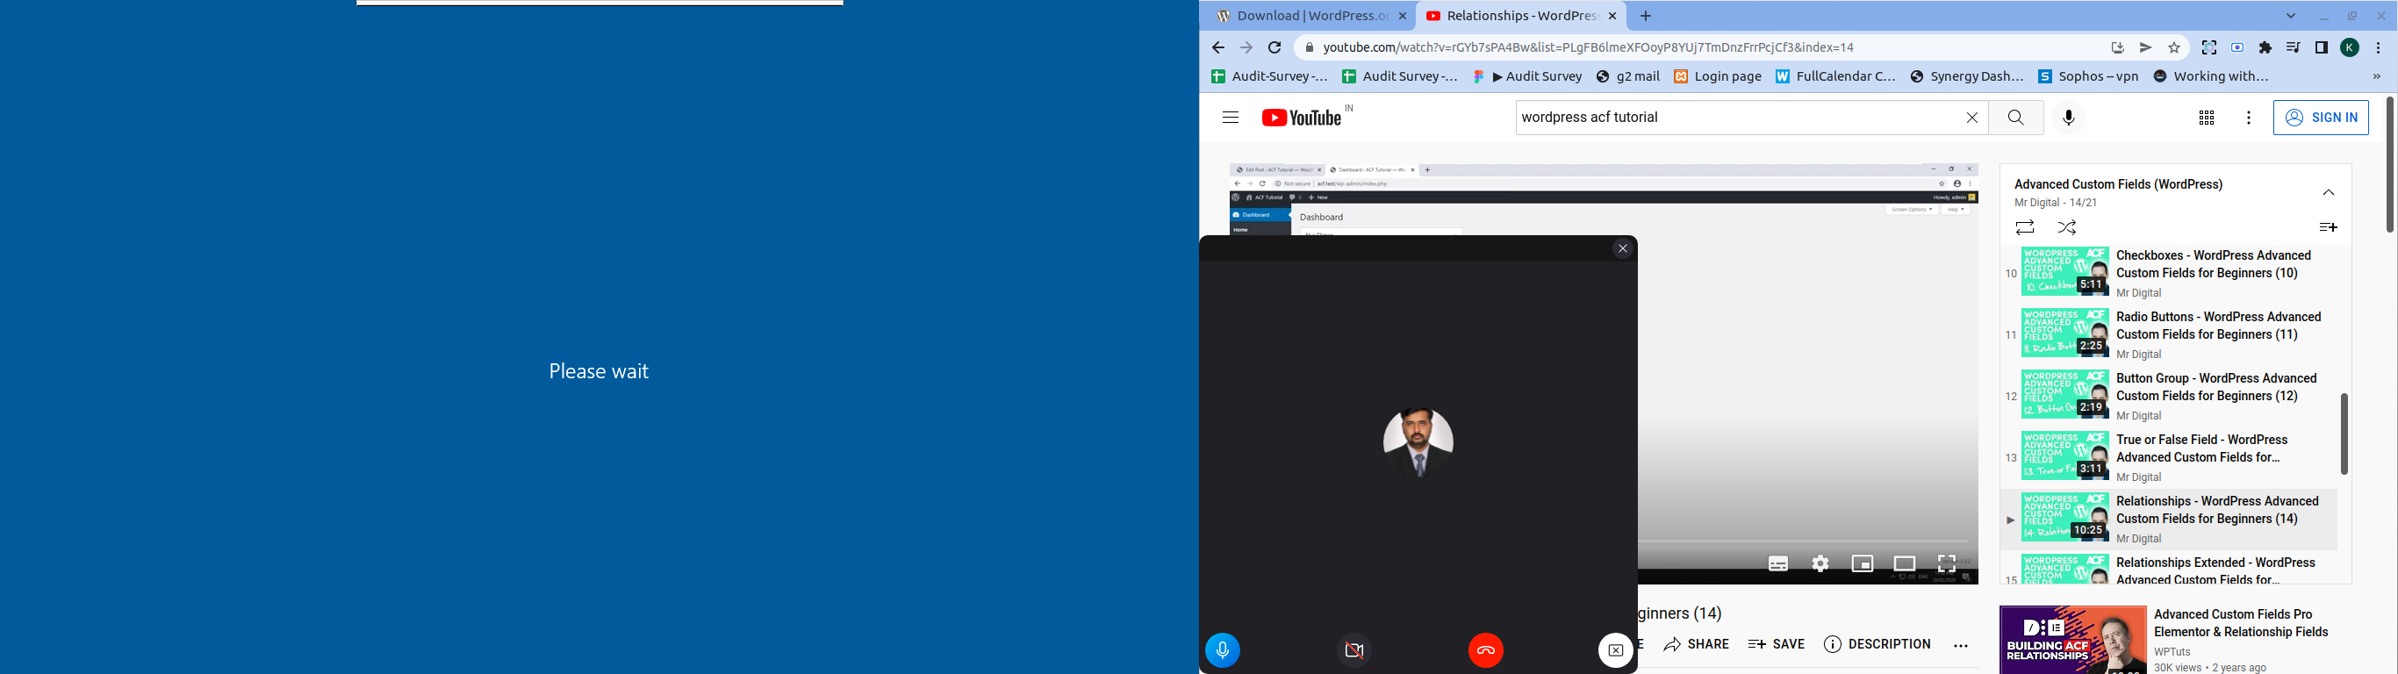Open the Audit Survey bookmark

pyautogui.click(x=1527, y=77)
